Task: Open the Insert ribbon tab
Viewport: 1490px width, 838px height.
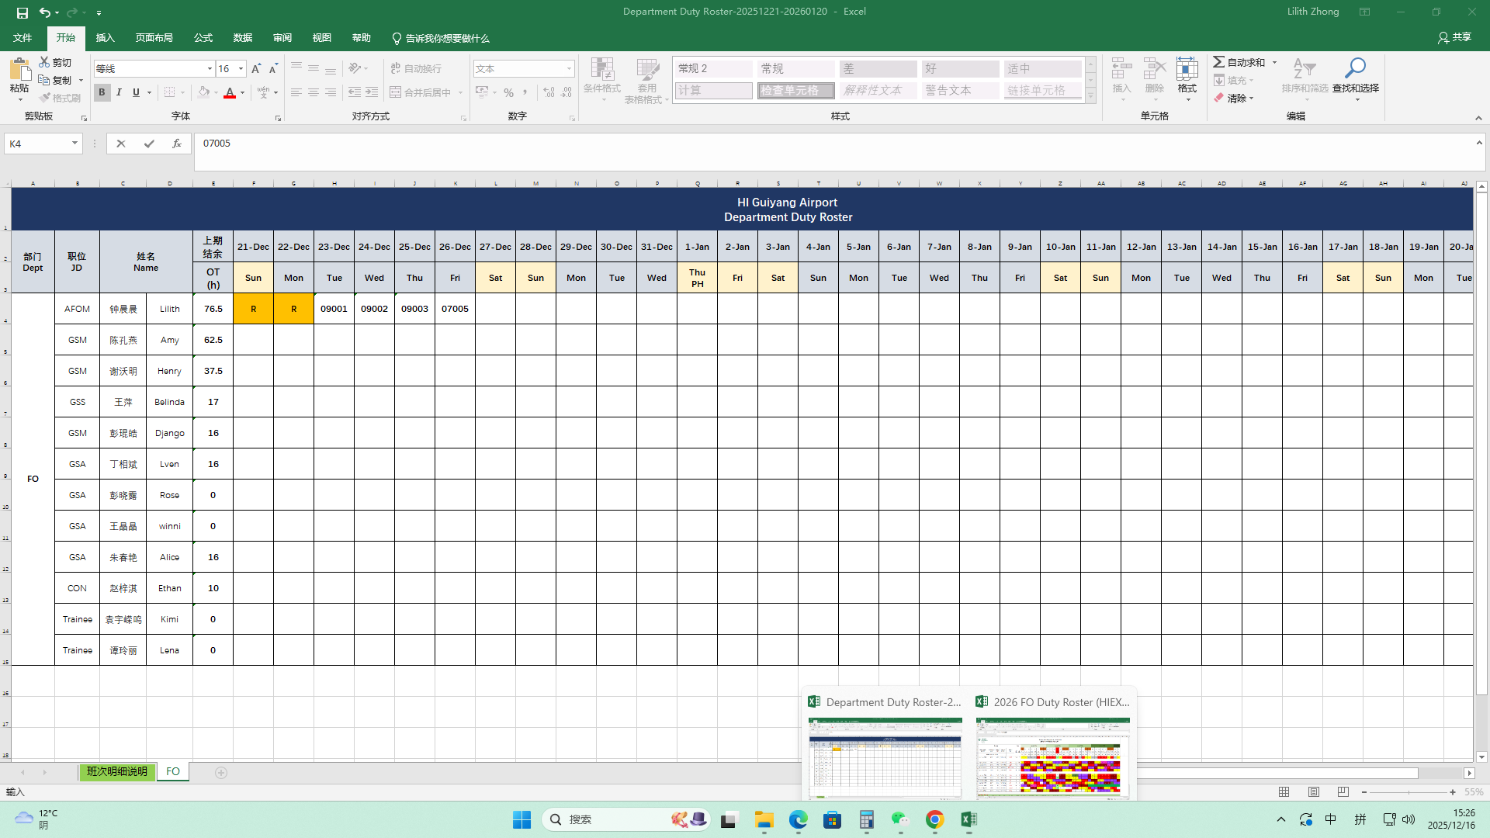Action: coord(105,38)
